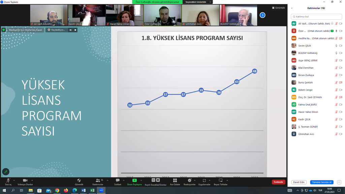This screenshot has width=345, height=194.
Task: Stop video using Videoyu Durdur
Action: [25, 181]
